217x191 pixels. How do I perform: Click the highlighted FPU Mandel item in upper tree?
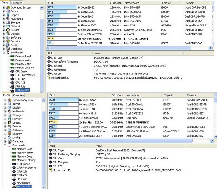click(22, 90)
